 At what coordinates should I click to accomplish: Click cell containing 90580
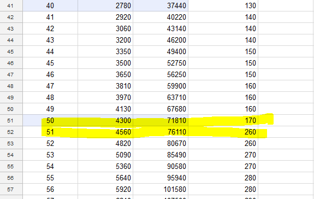[x=161, y=166]
